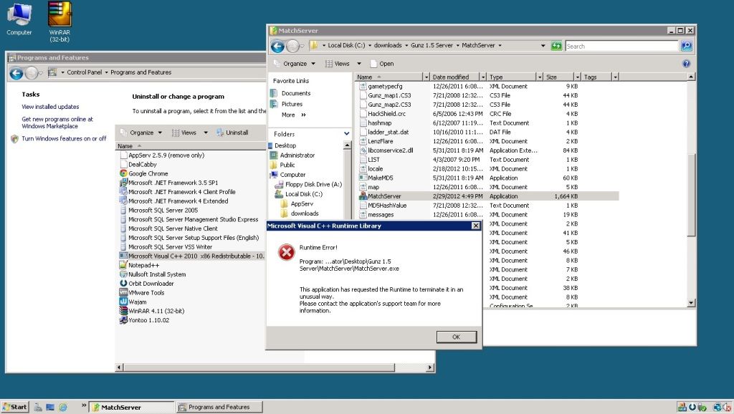Screen dimensions: 734x414
Task: Click Turn Windows features on or off
Action: coord(64,138)
